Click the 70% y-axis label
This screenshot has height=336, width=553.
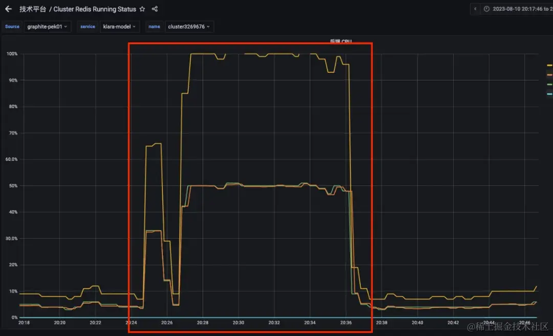tap(13, 133)
